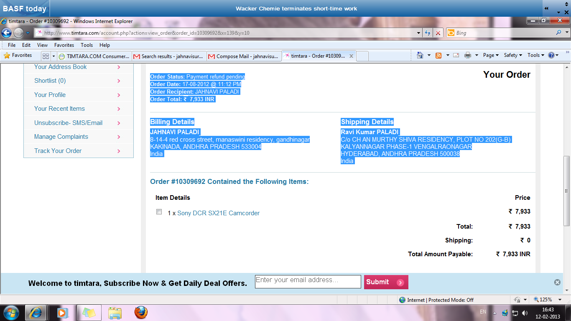Viewport: 571px width, 321px height.
Task: Open the Tools menu in menu bar
Action: 87,45
